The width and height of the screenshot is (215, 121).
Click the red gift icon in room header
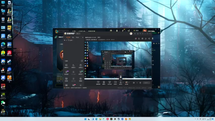136,38
